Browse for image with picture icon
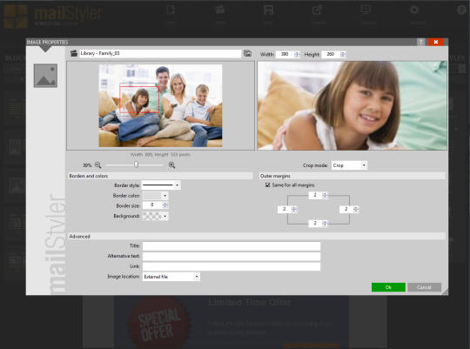Screen dimensions: 470x349 [x=247, y=53]
